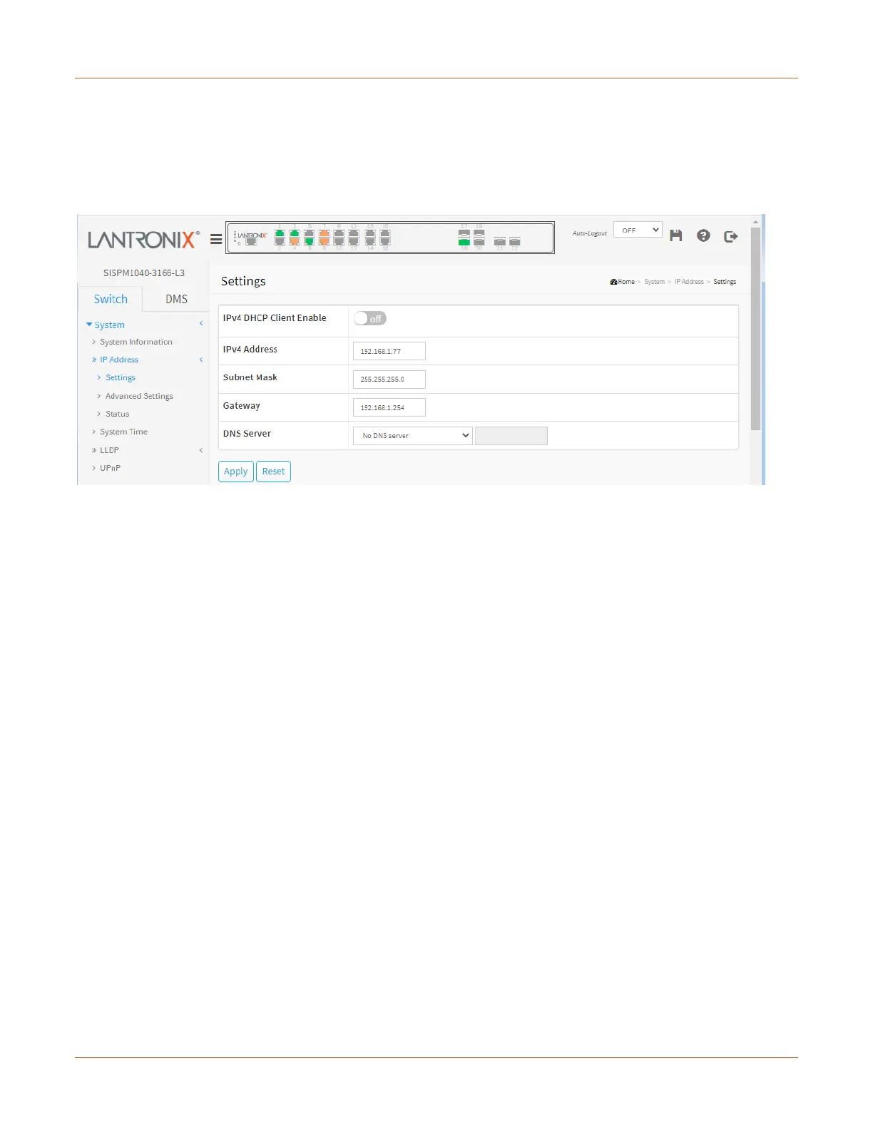The width and height of the screenshot is (873, 1130).
Task: Click port 1 on the switch panel
Action: 280,233
